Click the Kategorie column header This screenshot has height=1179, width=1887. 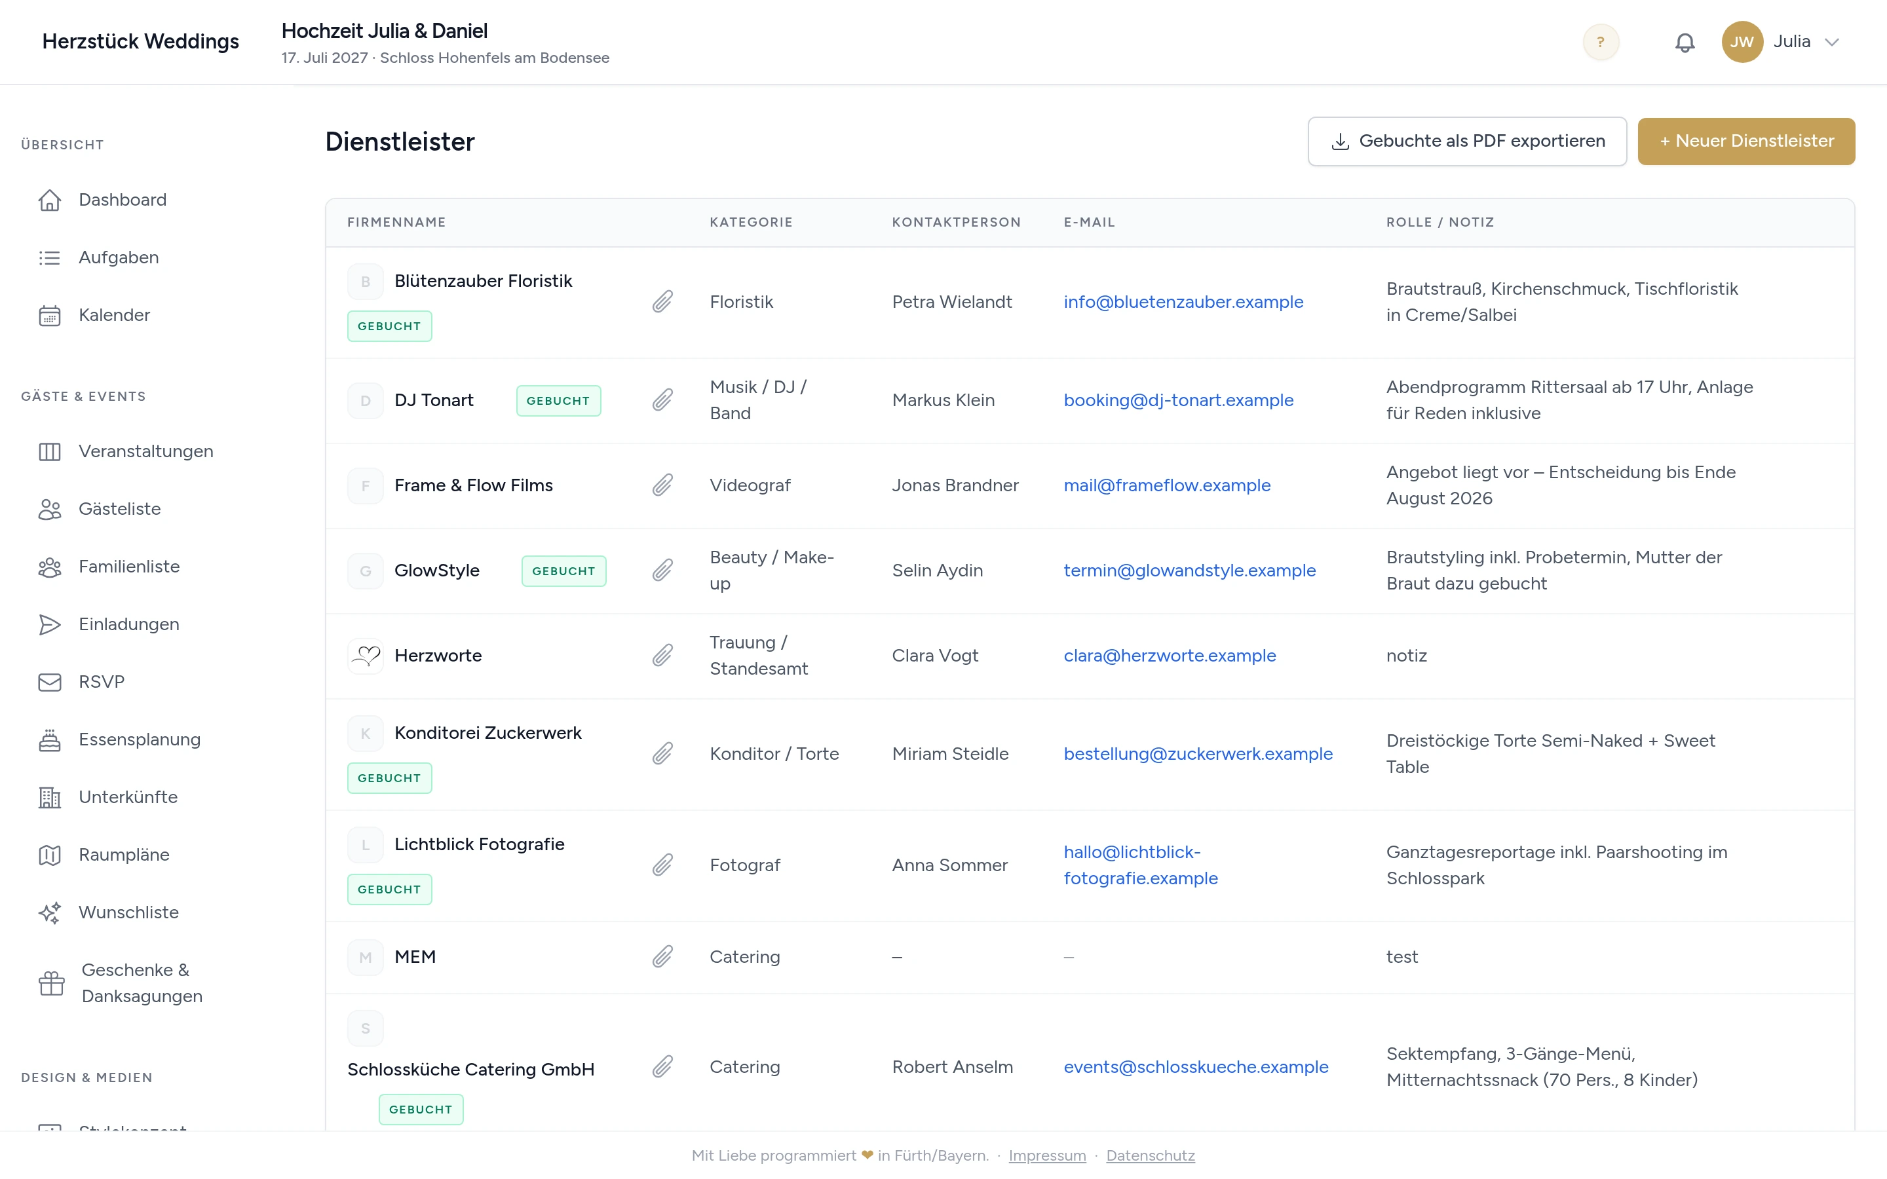751,222
